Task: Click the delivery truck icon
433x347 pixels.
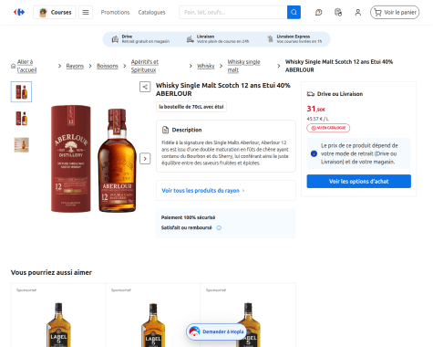Action: [311, 94]
